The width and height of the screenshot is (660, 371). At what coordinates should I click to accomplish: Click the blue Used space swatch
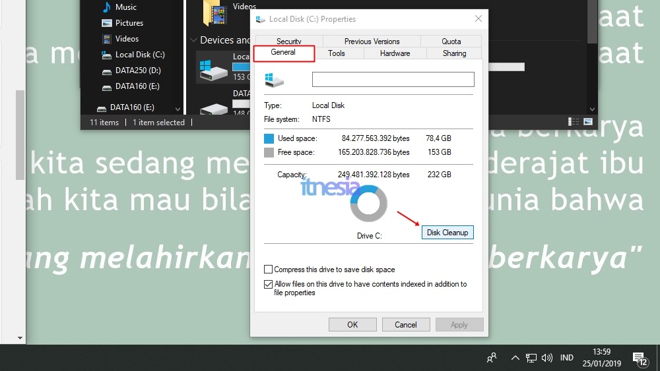pyautogui.click(x=269, y=139)
